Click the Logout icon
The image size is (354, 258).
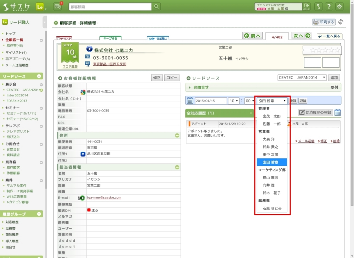[x=307, y=6]
